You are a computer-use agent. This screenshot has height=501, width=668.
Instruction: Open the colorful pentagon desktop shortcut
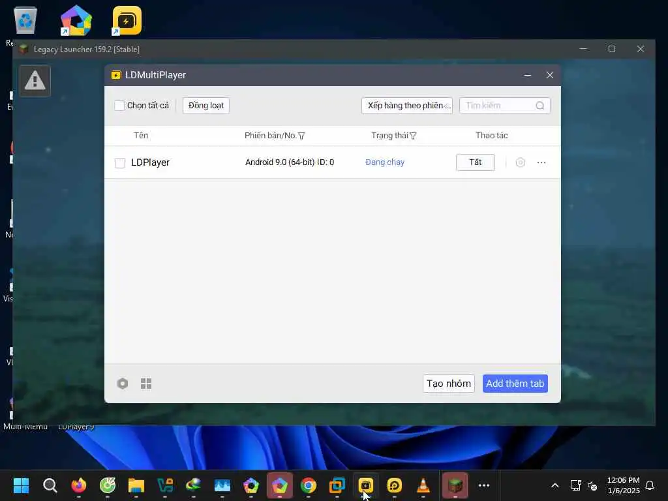pyautogui.click(x=76, y=20)
